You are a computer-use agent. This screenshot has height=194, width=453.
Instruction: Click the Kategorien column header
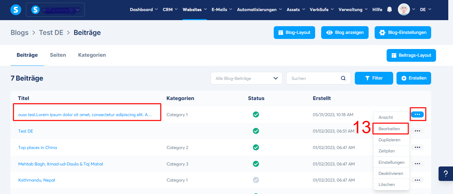(x=180, y=98)
